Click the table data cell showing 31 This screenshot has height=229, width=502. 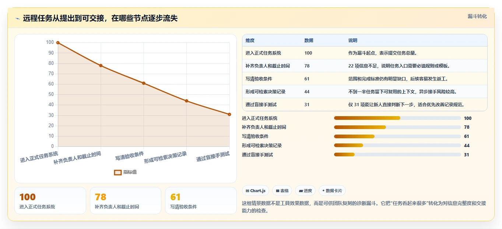pyautogui.click(x=307, y=105)
